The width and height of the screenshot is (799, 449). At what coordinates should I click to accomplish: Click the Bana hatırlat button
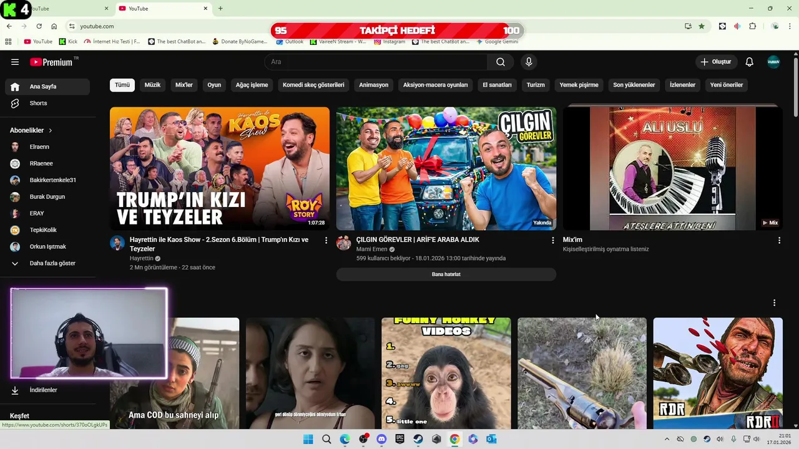click(446, 274)
